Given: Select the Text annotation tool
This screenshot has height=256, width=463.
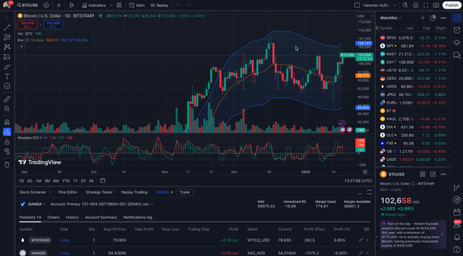Looking at the screenshot, I should click(7, 76).
